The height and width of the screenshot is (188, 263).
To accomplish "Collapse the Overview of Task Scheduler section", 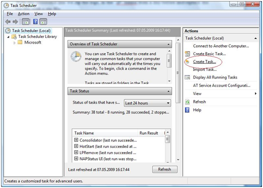I will 168,44.
